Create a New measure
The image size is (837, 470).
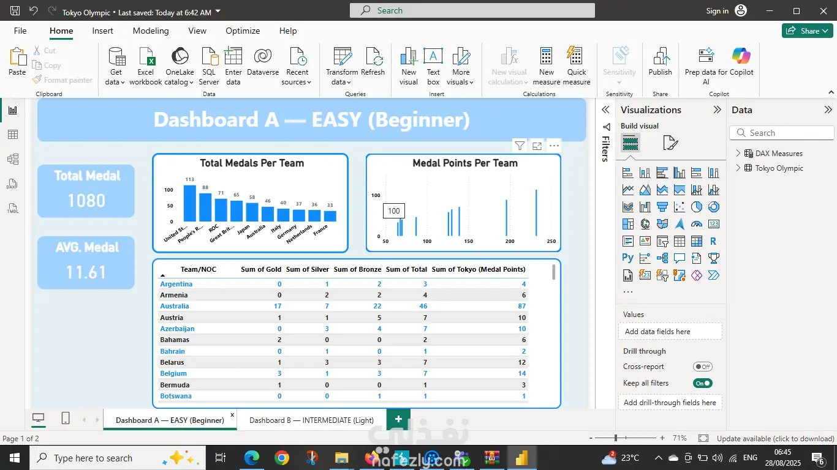point(547,66)
